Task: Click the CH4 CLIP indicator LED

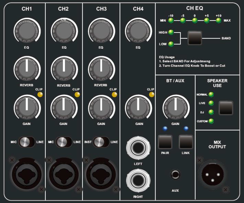Action: [x=152, y=95]
